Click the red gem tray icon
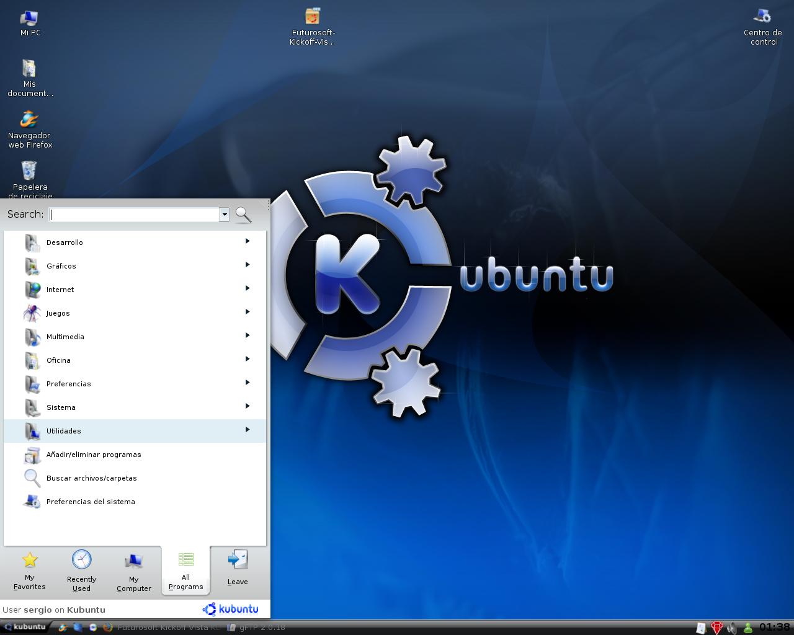The image size is (794, 635). (717, 628)
